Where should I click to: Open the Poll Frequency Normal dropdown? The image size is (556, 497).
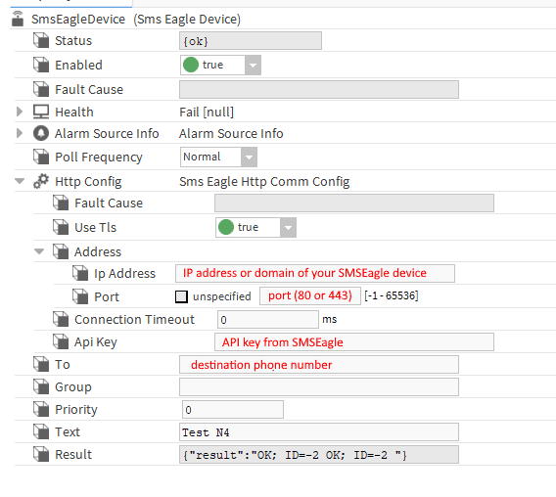[x=249, y=158]
